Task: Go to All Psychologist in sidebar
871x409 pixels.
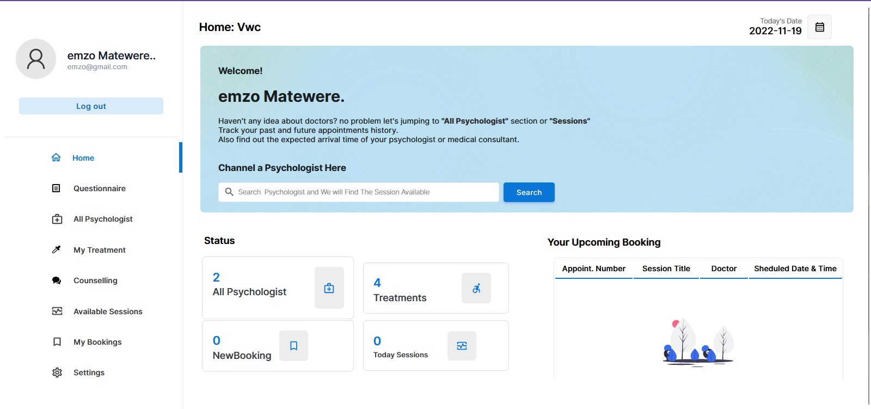Action: pyautogui.click(x=103, y=219)
